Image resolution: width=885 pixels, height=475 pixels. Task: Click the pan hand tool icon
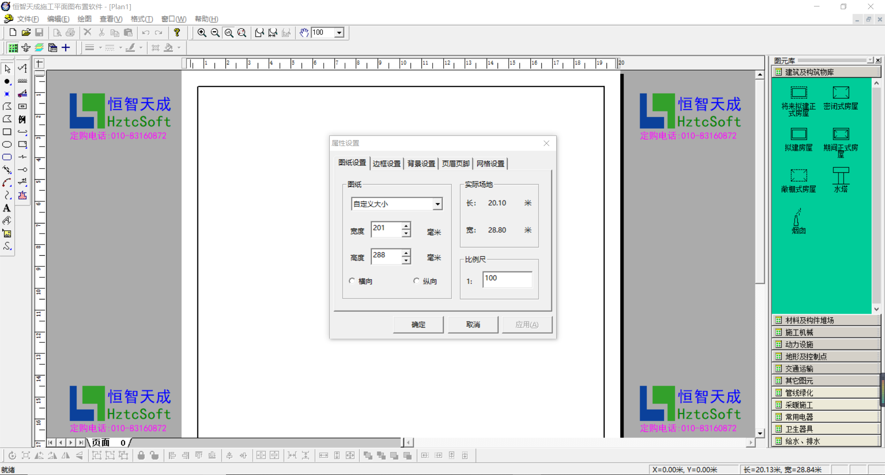[304, 33]
